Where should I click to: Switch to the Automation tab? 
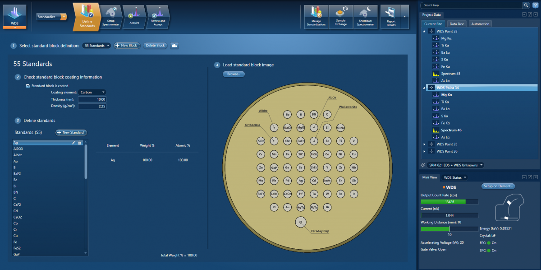pyautogui.click(x=480, y=24)
